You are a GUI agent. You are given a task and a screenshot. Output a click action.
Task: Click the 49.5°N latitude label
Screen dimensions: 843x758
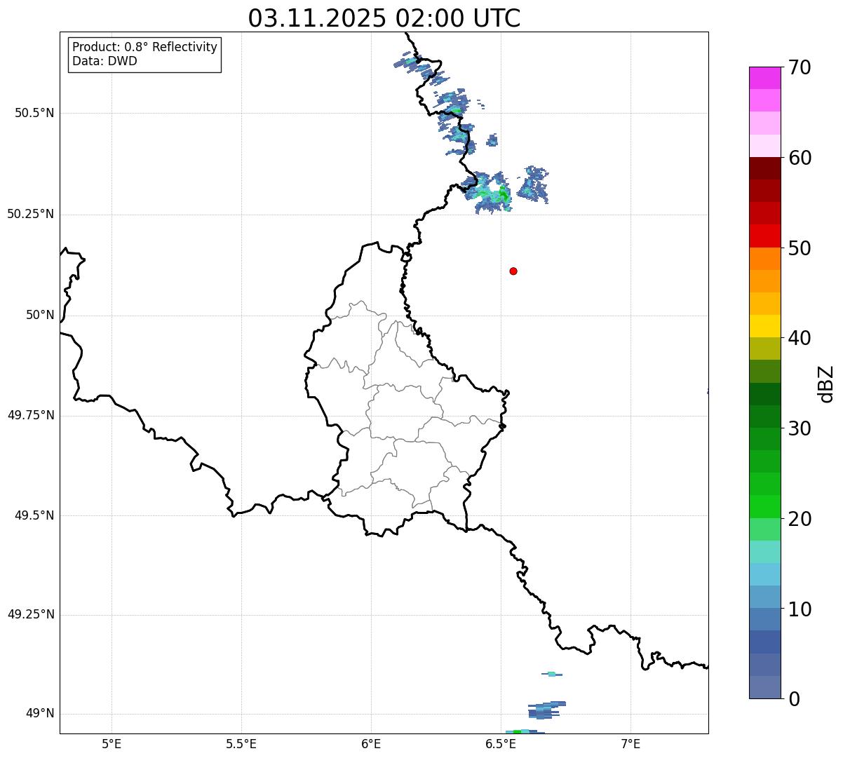[34, 515]
